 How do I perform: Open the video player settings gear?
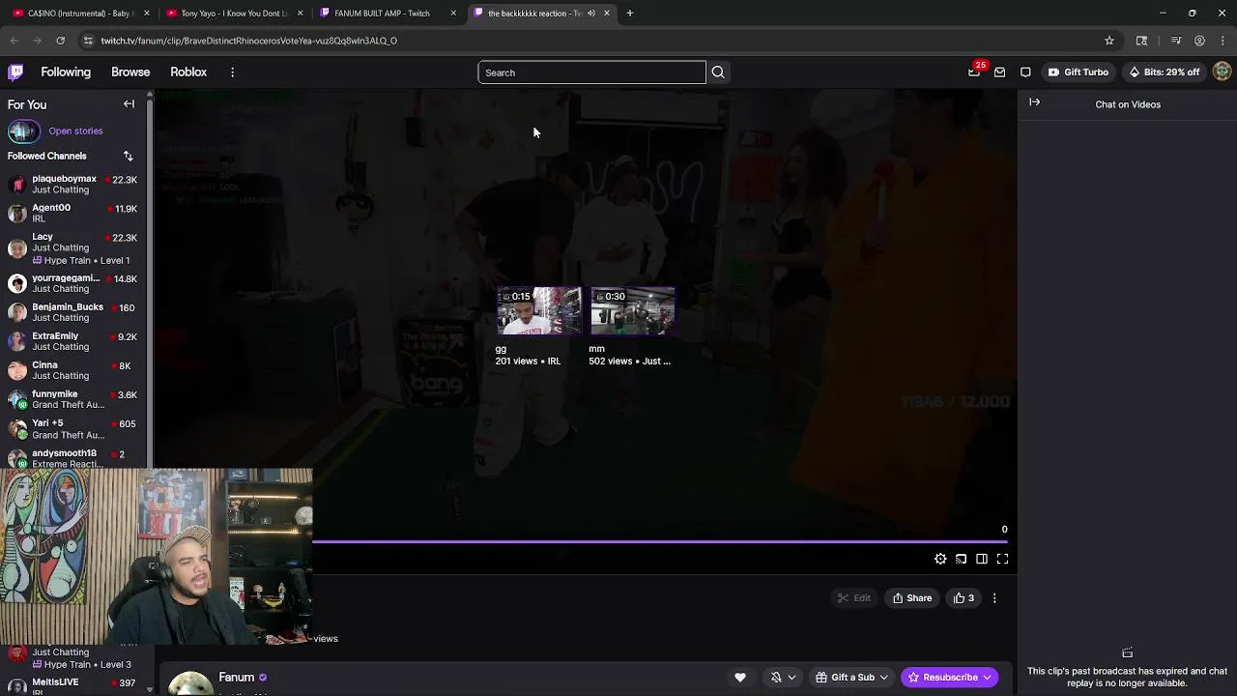pyautogui.click(x=940, y=559)
